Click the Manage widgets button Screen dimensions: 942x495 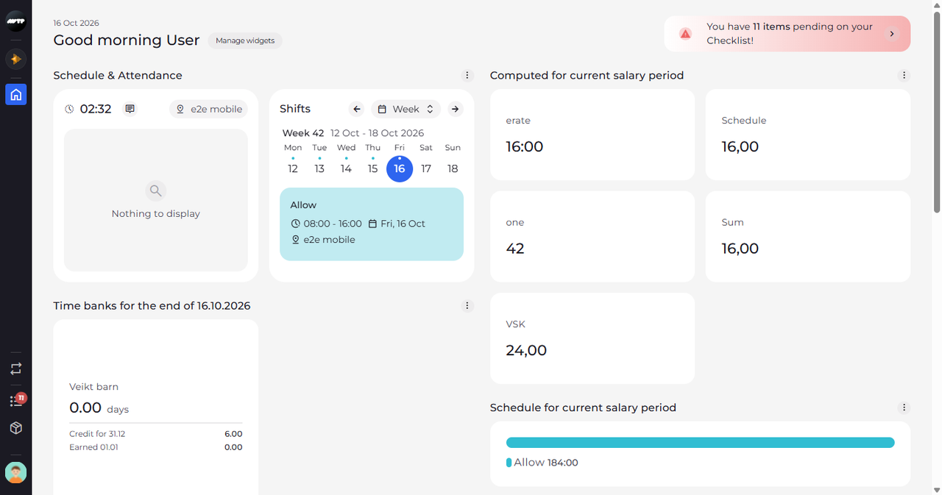click(245, 40)
